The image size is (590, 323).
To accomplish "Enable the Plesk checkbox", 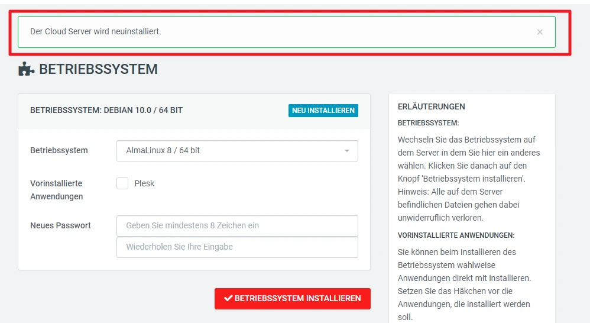I will pyautogui.click(x=122, y=183).
